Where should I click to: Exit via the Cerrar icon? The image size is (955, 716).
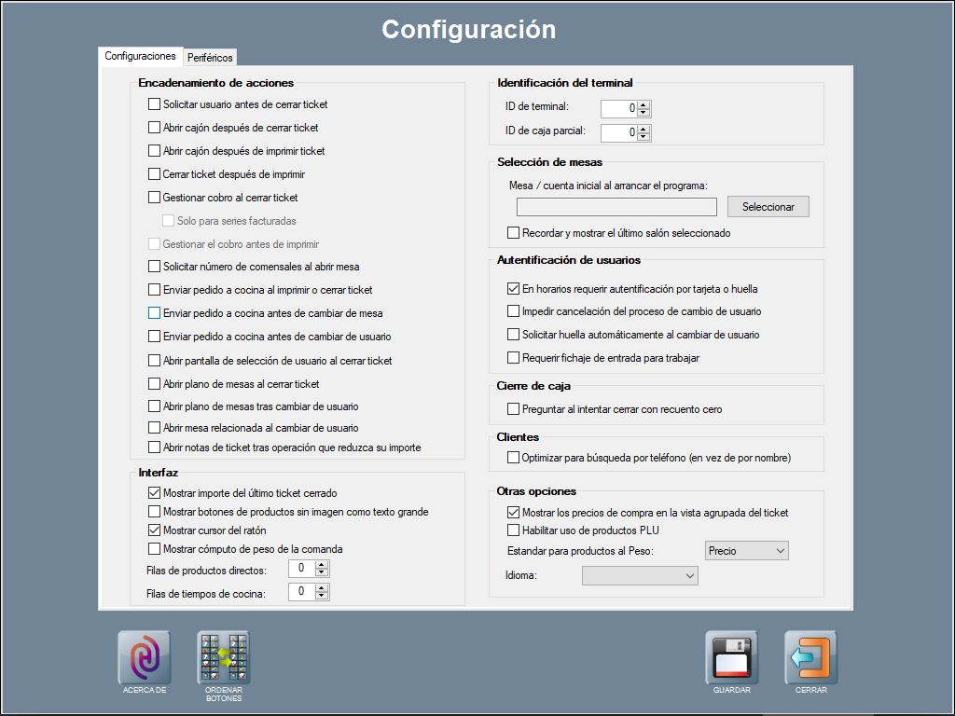[810, 658]
